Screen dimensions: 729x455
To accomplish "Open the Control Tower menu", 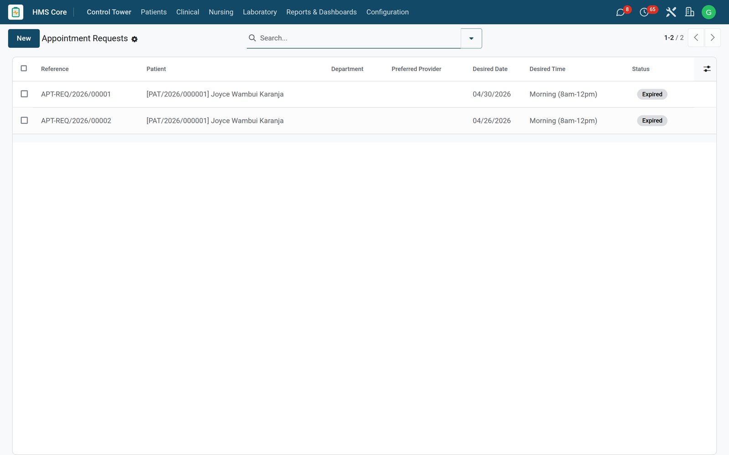I will (x=109, y=12).
